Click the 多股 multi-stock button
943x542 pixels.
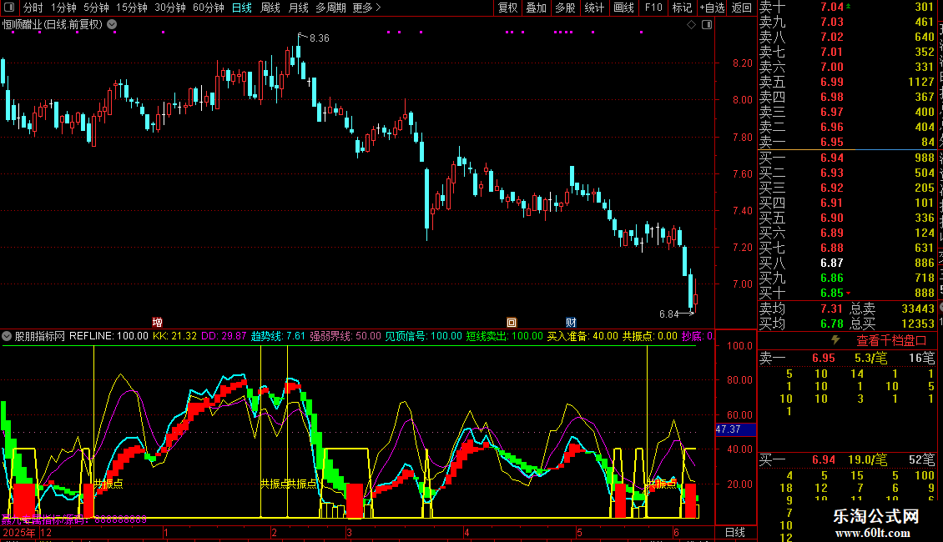(565, 8)
